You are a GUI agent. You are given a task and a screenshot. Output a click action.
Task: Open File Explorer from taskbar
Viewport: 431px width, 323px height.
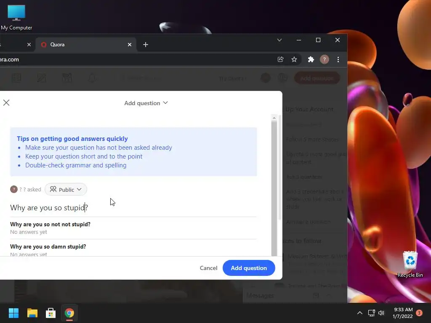pyautogui.click(x=32, y=313)
